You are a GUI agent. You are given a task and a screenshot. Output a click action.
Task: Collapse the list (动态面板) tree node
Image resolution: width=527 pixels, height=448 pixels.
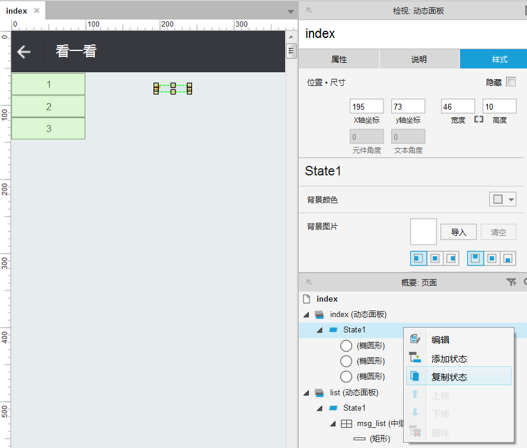coord(306,392)
